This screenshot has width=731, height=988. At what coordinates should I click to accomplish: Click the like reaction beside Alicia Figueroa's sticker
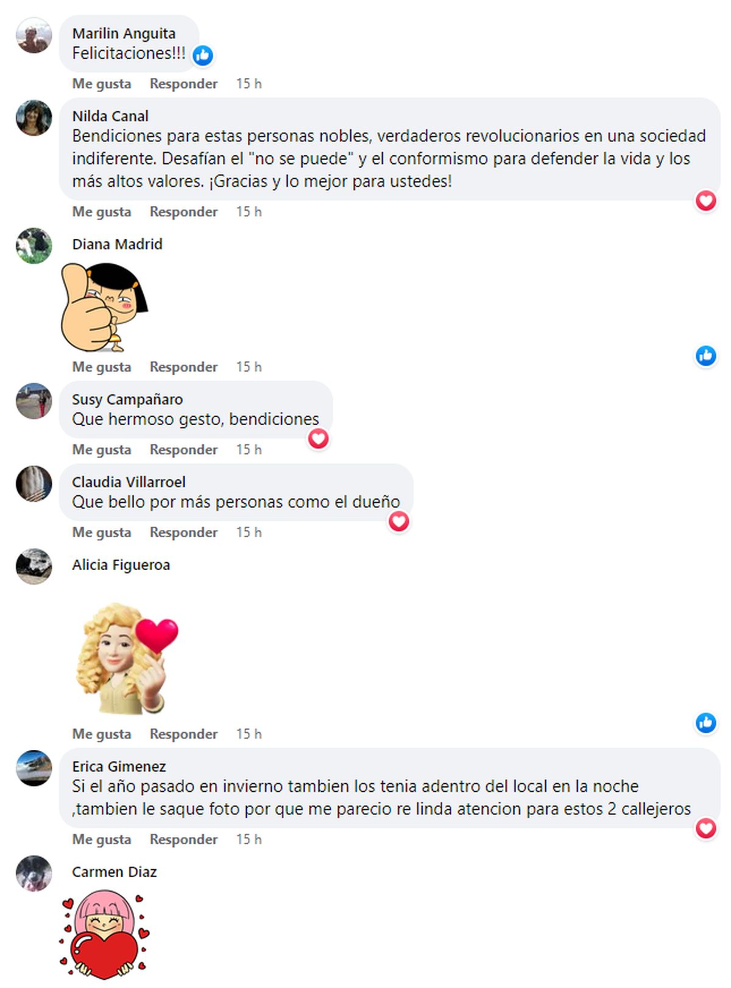tap(706, 723)
